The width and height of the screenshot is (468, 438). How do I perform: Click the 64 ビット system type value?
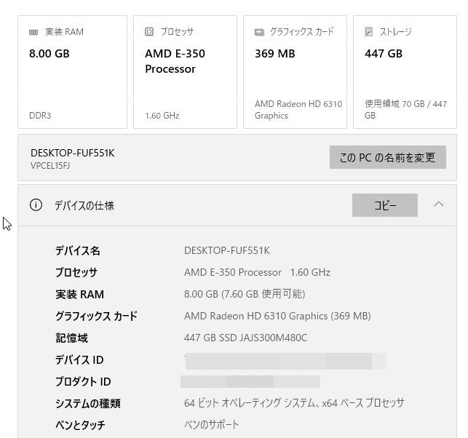pyautogui.click(x=293, y=402)
